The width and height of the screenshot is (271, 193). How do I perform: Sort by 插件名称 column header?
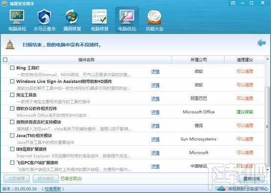(87, 60)
